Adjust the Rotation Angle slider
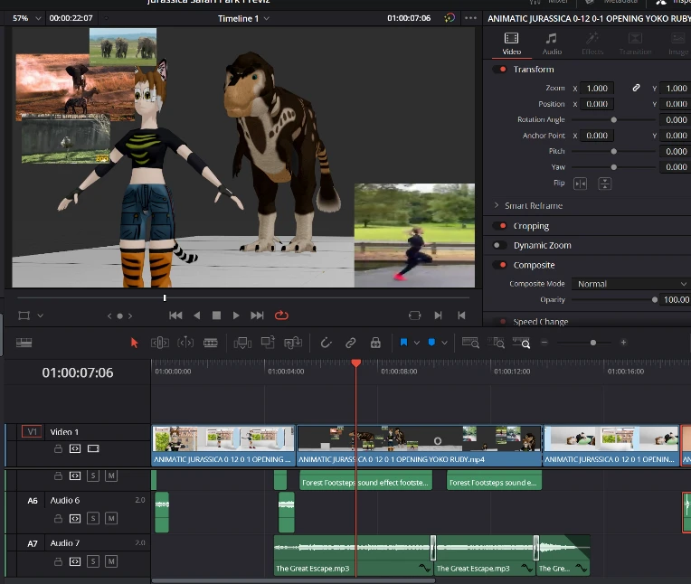Viewport: 691px width, 584px height. click(x=614, y=120)
